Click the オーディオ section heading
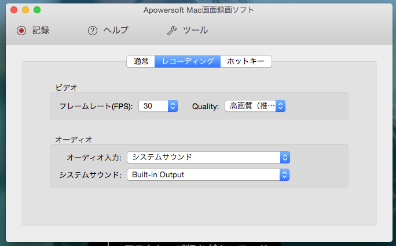The width and height of the screenshot is (396, 246). (x=74, y=140)
